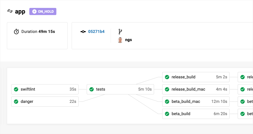The width and height of the screenshot is (253, 134).
Task: Click the stopwatch duration icon
Action: point(16,32)
